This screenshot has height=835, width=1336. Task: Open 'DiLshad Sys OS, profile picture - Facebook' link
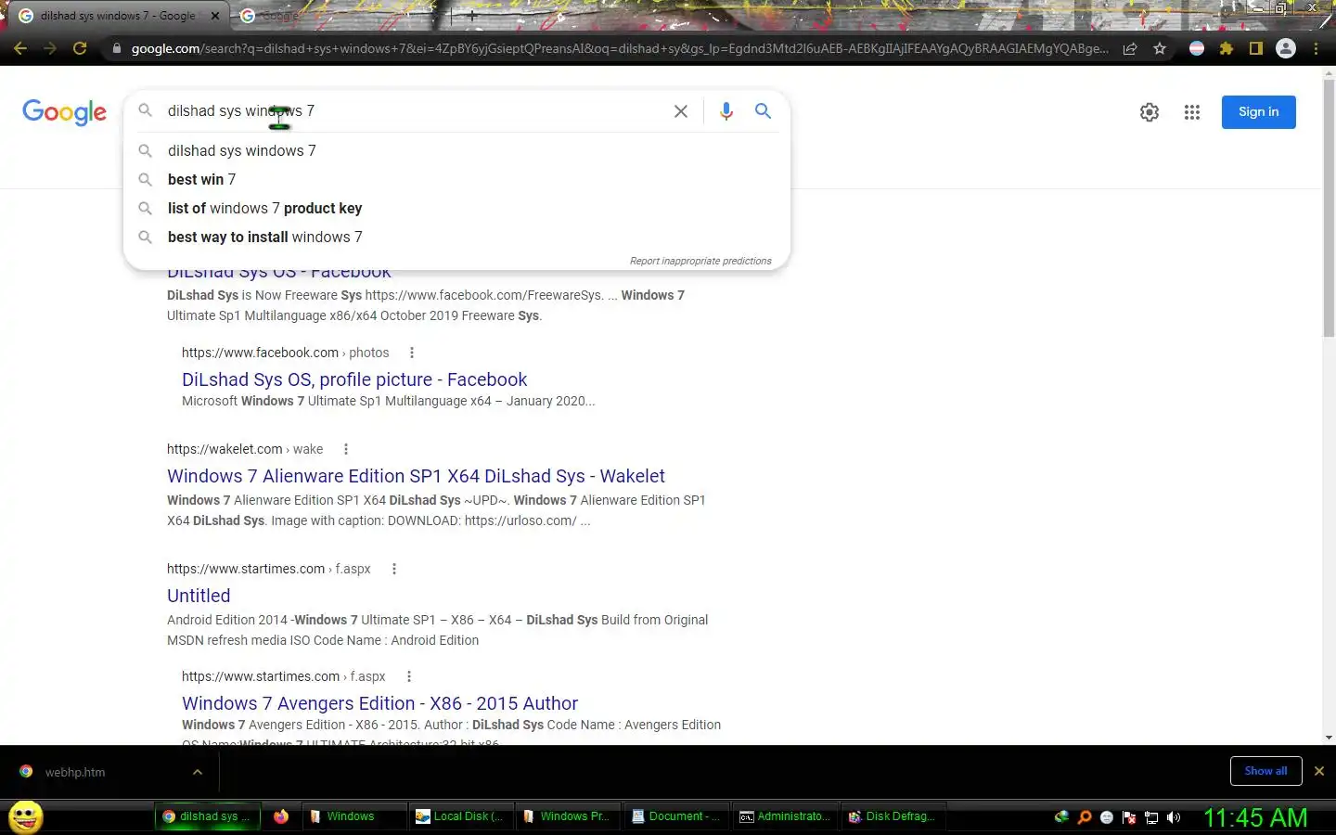click(354, 379)
